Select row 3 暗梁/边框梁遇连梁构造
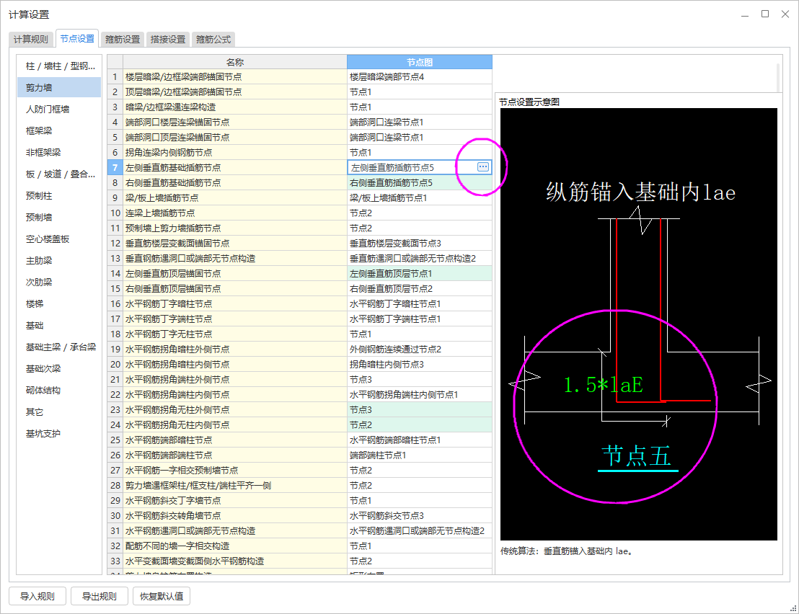799x614 pixels. [235, 107]
